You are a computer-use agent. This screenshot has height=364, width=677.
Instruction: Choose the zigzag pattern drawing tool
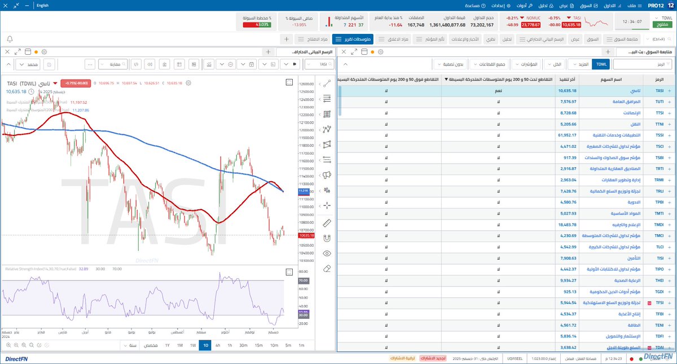click(x=327, y=129)
